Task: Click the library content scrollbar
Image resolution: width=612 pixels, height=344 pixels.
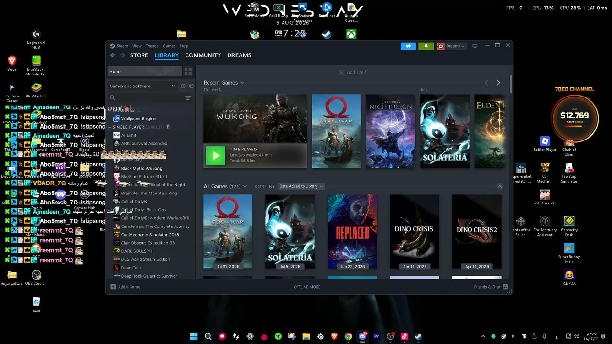Action: 511,85
